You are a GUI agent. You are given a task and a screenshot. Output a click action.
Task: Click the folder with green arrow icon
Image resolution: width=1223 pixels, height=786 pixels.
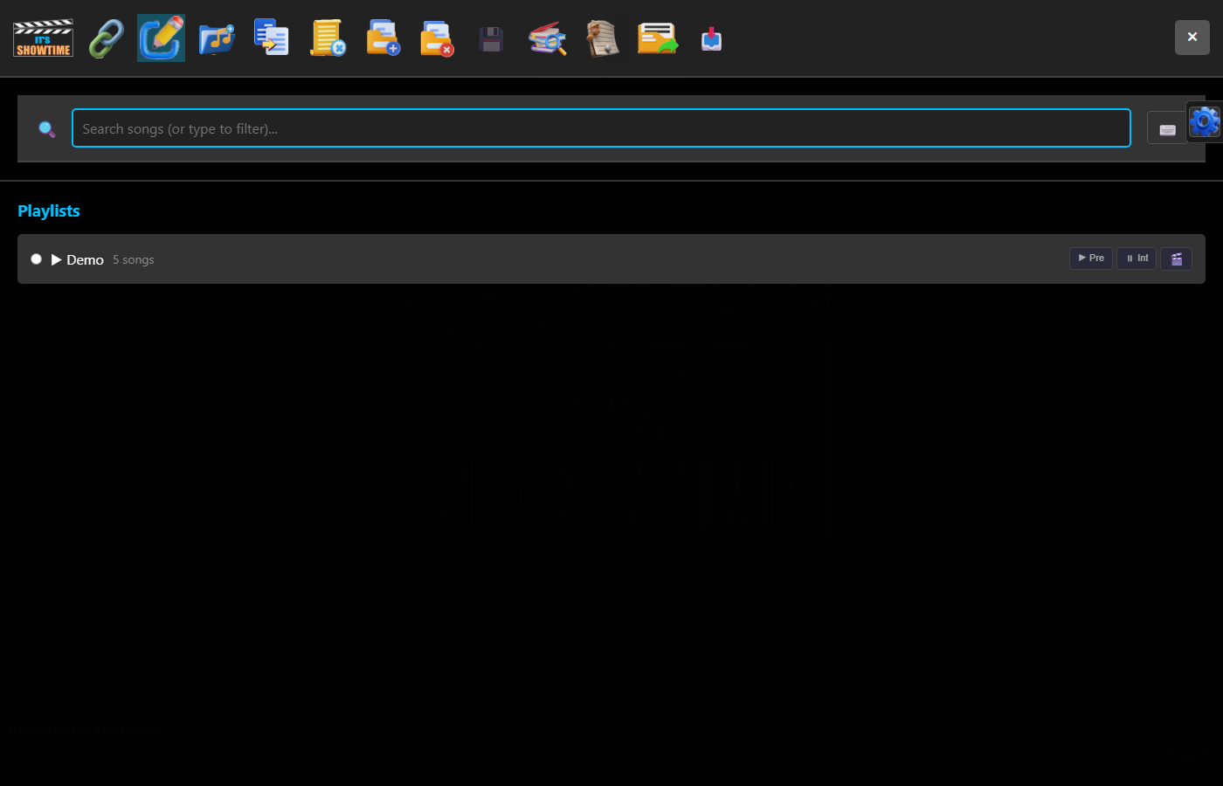click(x=657, y=38)
